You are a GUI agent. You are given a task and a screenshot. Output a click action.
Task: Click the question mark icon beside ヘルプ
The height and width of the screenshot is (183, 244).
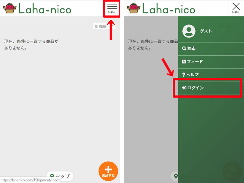pos(184,75)
